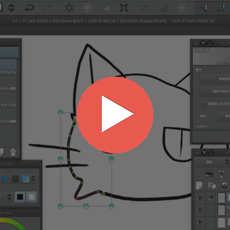The width and height of the screenshot is (230, 230).
Task: Click the left-middle square bounding box handle
Action: click(60, 159)
